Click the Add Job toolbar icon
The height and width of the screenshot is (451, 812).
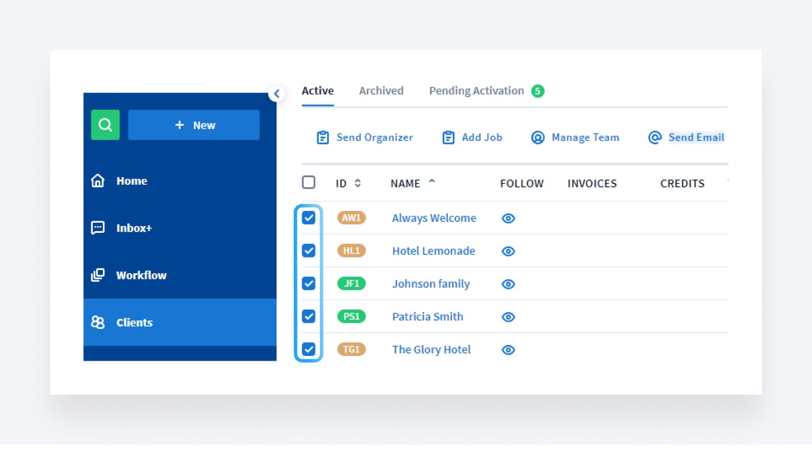point(448,138)
